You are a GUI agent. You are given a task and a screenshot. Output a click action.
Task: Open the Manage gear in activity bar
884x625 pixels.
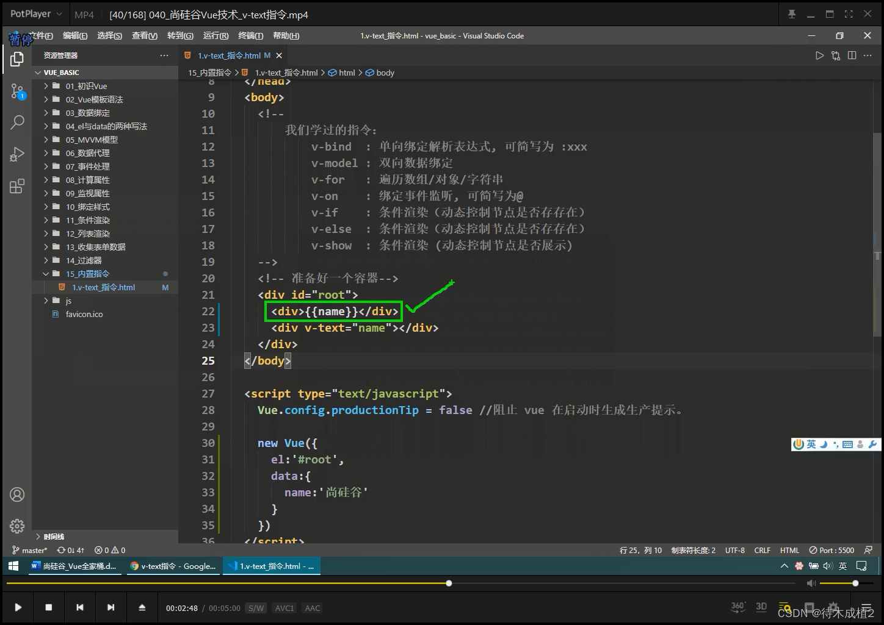pos(17,526)
